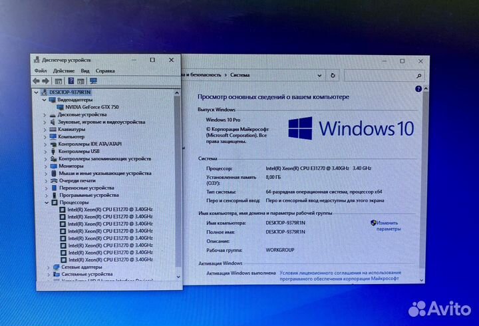The image size is (479, 326).
Task: Click the Клавиатуры keyboard icon
Action: [x=53, y=130]
